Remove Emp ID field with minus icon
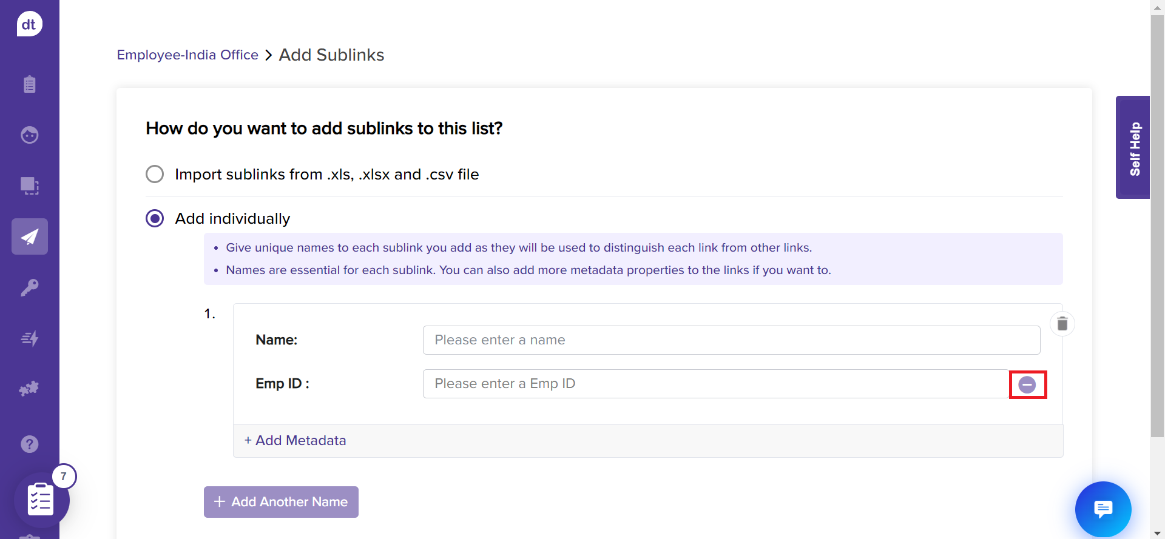The width and height of the screenshot is (1165, 539). tap(1027, 384)
